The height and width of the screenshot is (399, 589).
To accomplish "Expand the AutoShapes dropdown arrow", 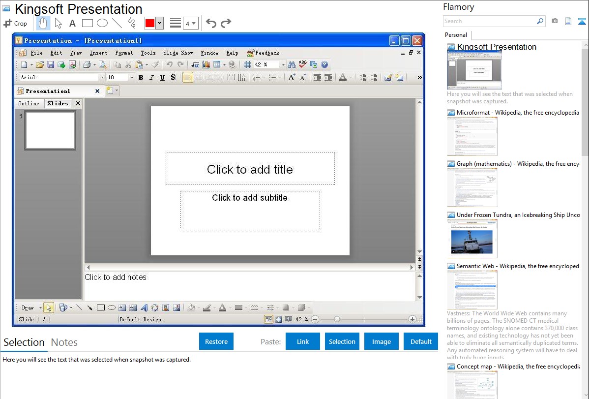I will [x=71, y=307].
